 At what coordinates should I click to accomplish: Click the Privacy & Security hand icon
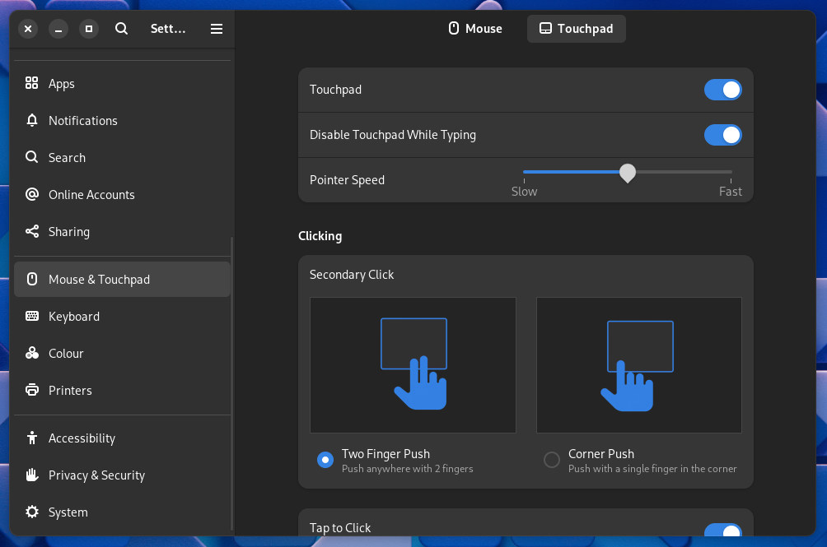tap(31, 475)
